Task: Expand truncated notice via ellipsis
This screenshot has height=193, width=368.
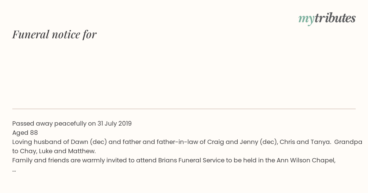Action: tap(14, 170)
